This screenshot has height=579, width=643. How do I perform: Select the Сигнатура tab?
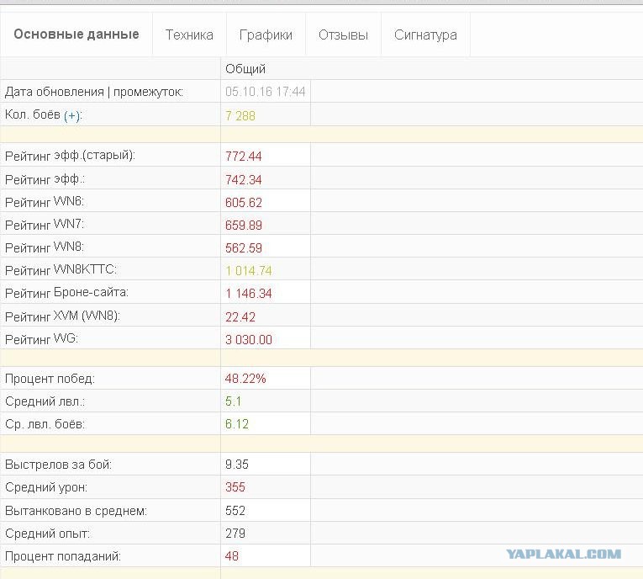[425, 35]
